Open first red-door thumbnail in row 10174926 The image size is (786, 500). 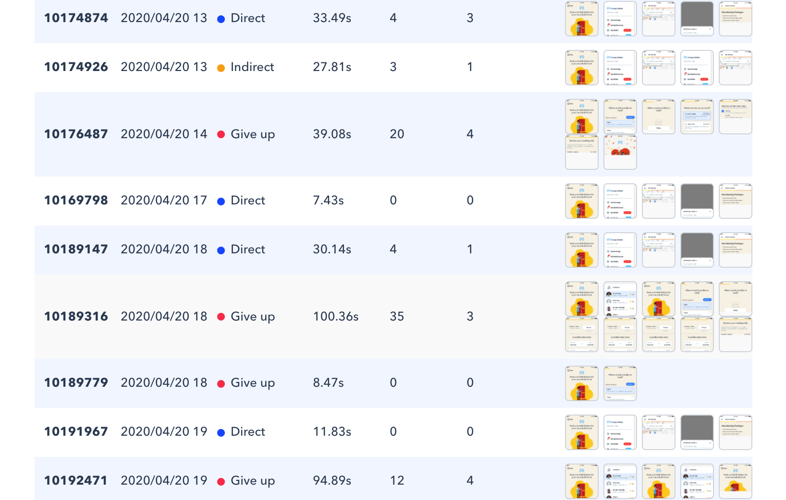click(582, 68)
